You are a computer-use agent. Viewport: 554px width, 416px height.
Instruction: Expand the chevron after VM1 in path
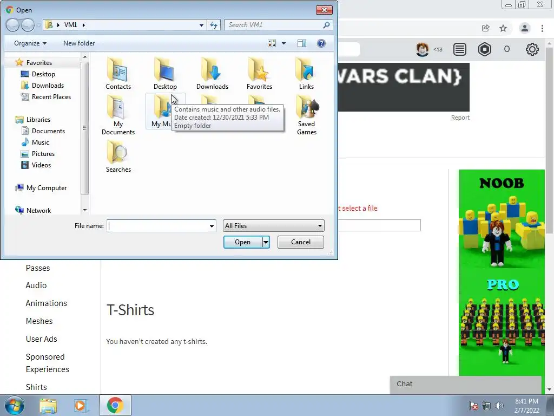pyautogui.click(x=84, y=25)
